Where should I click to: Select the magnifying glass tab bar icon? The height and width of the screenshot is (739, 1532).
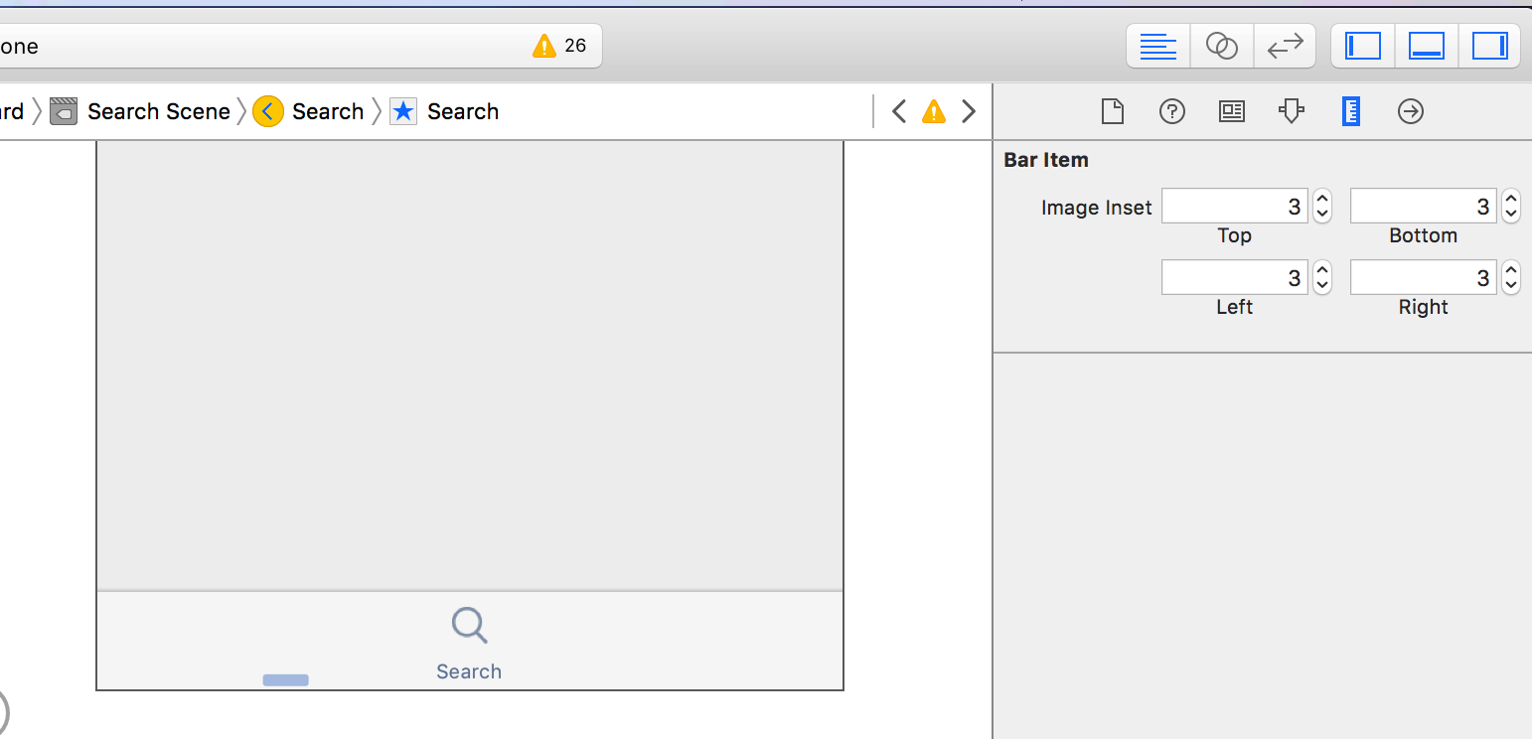pos(469,626)
